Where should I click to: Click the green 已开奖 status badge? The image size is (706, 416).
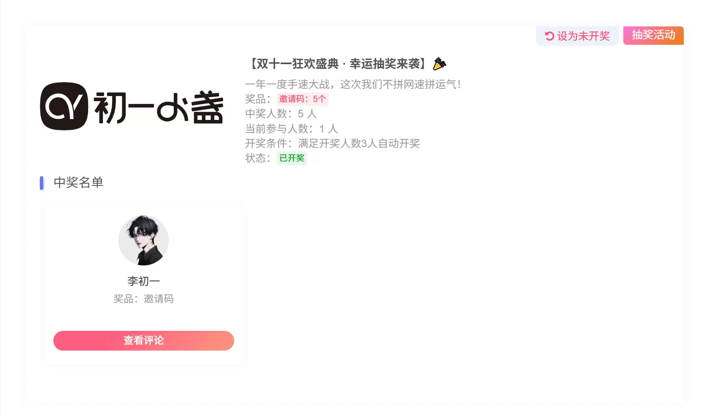tap(292, 158)
